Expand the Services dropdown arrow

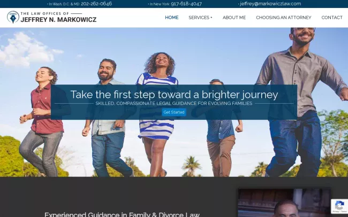pyautogui.click(x=211, y=18)
